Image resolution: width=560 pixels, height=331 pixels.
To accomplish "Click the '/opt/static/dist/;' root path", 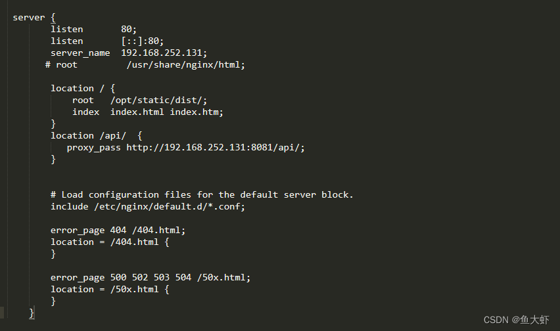I will pos(158,100).
